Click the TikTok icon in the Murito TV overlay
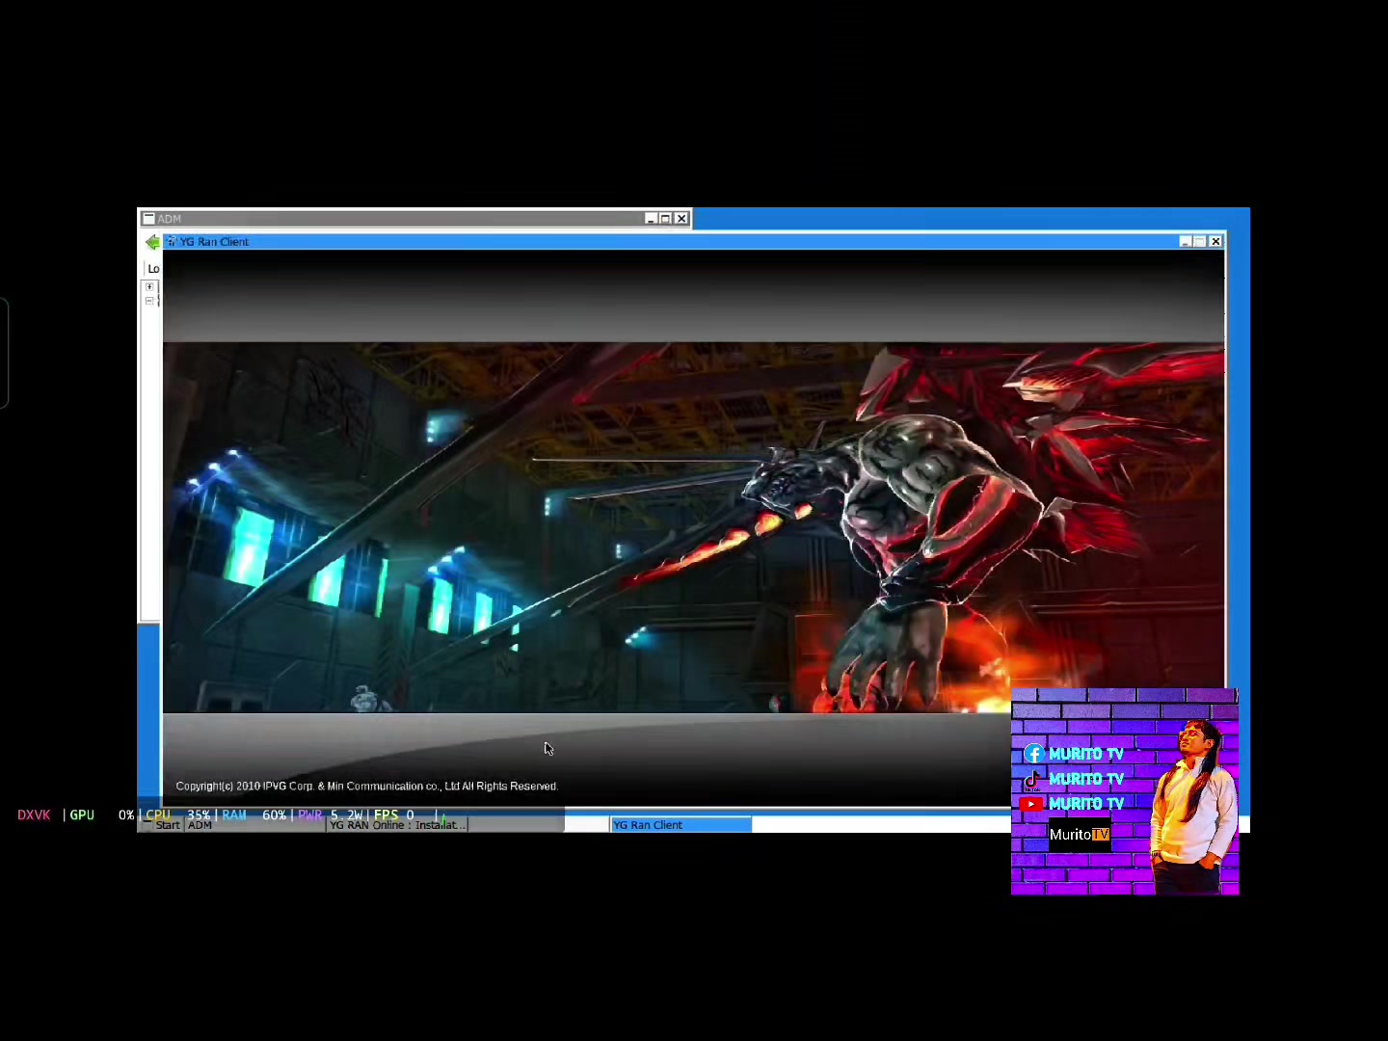 click(x=1032, y=779)
